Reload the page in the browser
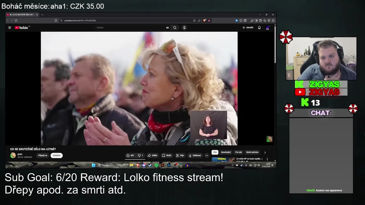The height and width of the screenshot is (205, 365). pyautogui.click(x=16, y=20)
